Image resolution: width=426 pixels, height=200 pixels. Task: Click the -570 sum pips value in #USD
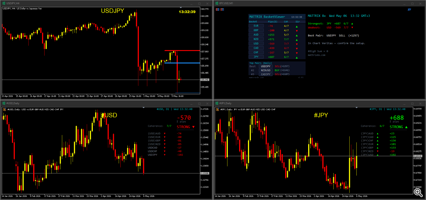[x=184, y=117]
